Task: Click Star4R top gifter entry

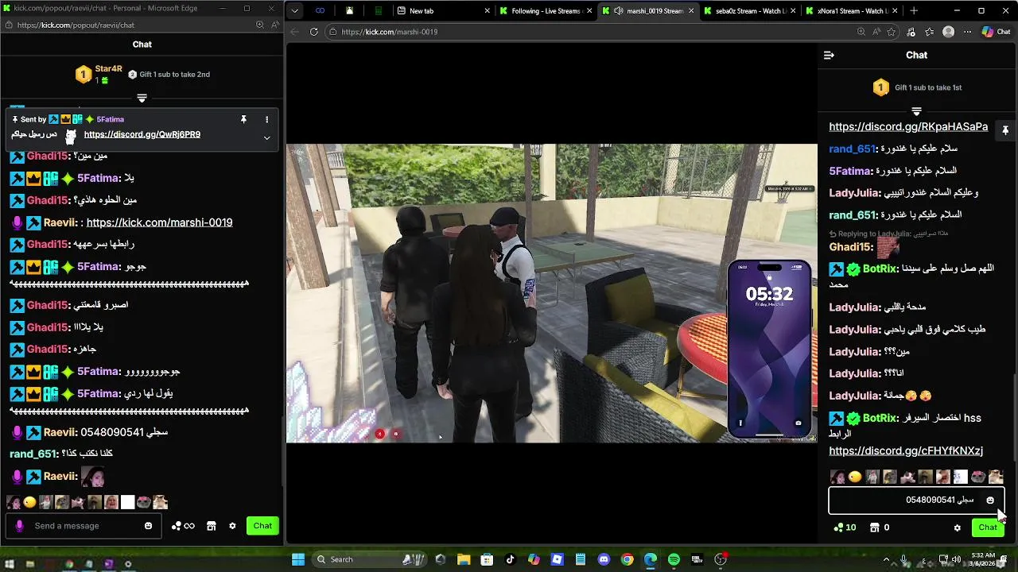Action: [99, 75]
